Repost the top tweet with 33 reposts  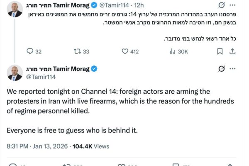tap(76, 51)
